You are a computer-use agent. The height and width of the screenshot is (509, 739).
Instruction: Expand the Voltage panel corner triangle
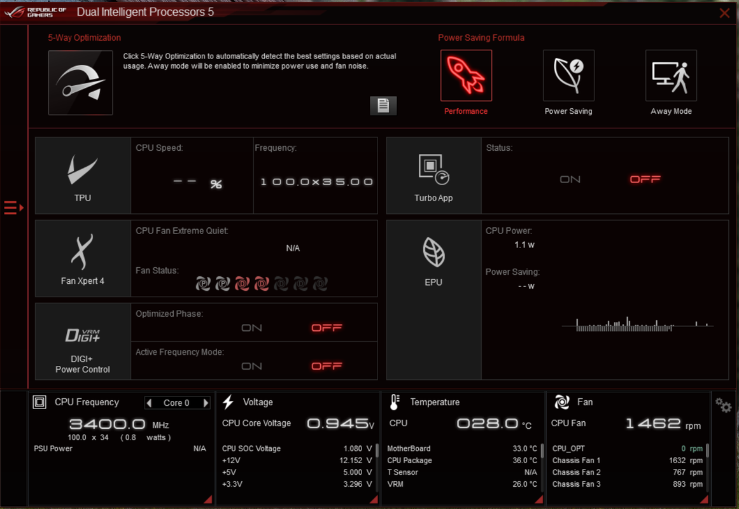pos(374,499)
